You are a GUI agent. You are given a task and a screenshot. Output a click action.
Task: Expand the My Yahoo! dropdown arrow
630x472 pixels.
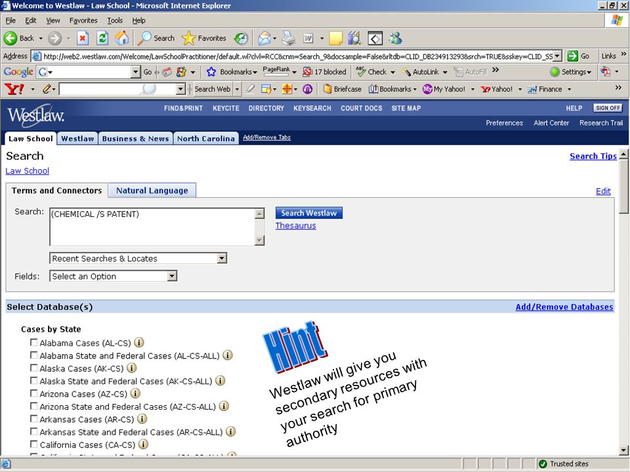point(472,89)
